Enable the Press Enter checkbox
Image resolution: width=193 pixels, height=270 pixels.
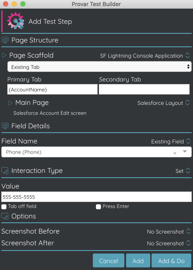(98, 206)
